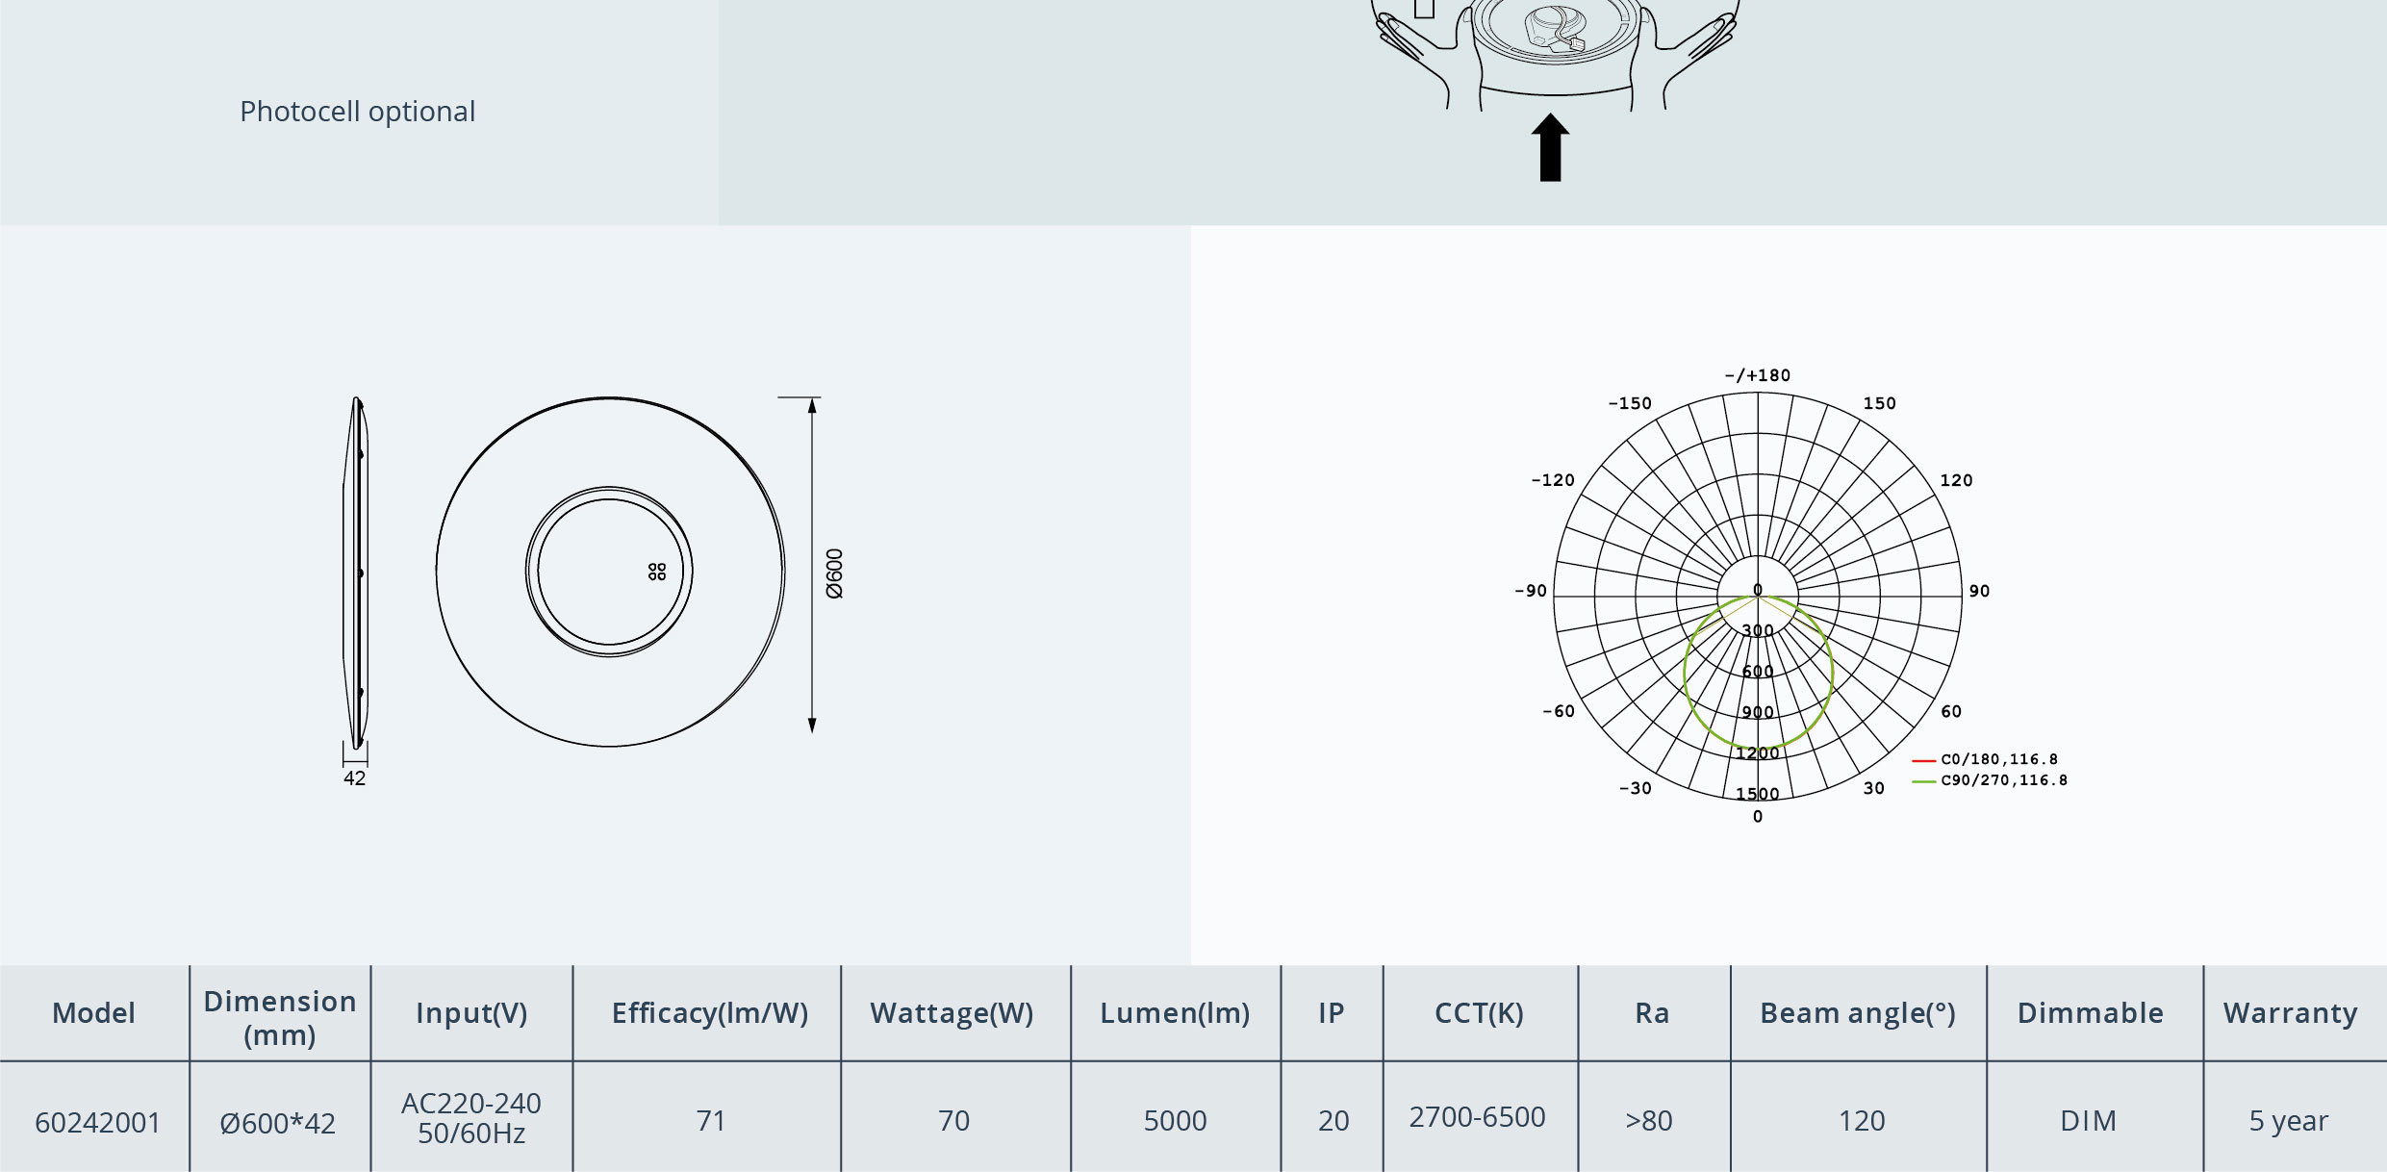Image resolution: width=2387 pixels, height=1172 pixels.
Task: Click the front view circular lamp drawing
Action: coord(610,572)
